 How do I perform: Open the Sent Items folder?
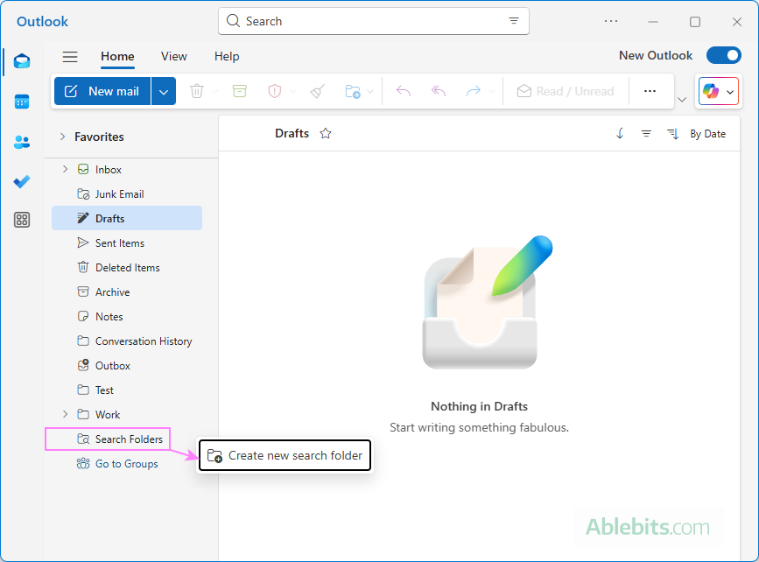[x=119, y=243]
